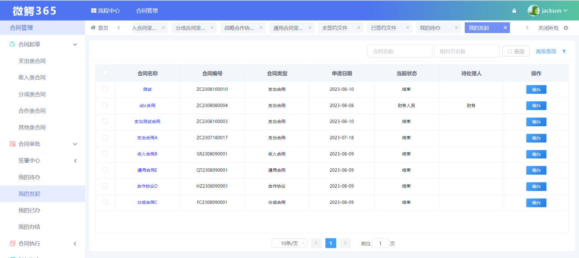Close the 已签约文件 tab
Screen dimensions: 579x258
pyautogui.click(x=407, y=28)
